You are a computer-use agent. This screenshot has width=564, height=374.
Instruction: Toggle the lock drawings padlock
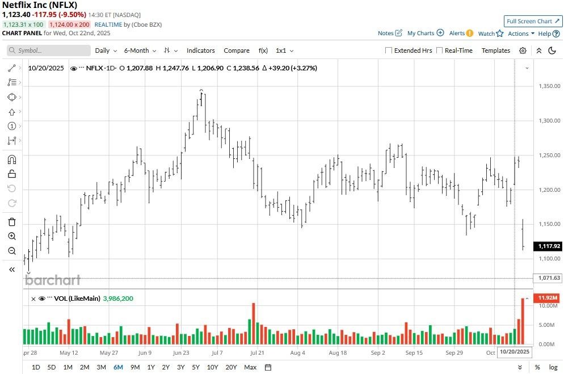pos(11,174)
